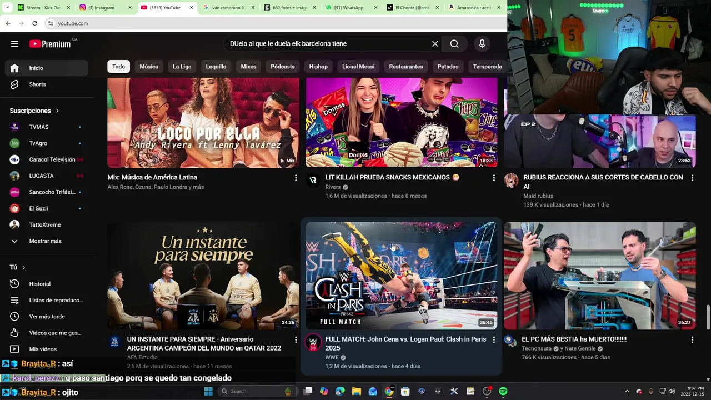Open the TVMÁS subscription channel
This screenshot has width=711, height=400.
(x=47, y=127)
